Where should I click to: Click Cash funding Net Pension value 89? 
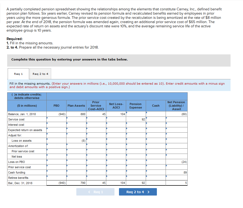[185, 172]
